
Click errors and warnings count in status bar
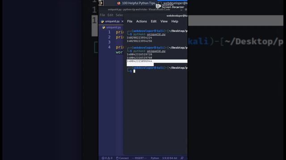tap(107, 158)
